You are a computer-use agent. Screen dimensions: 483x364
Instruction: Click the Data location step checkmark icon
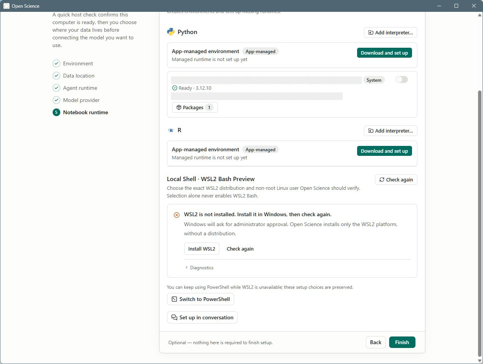coord(56,76)
